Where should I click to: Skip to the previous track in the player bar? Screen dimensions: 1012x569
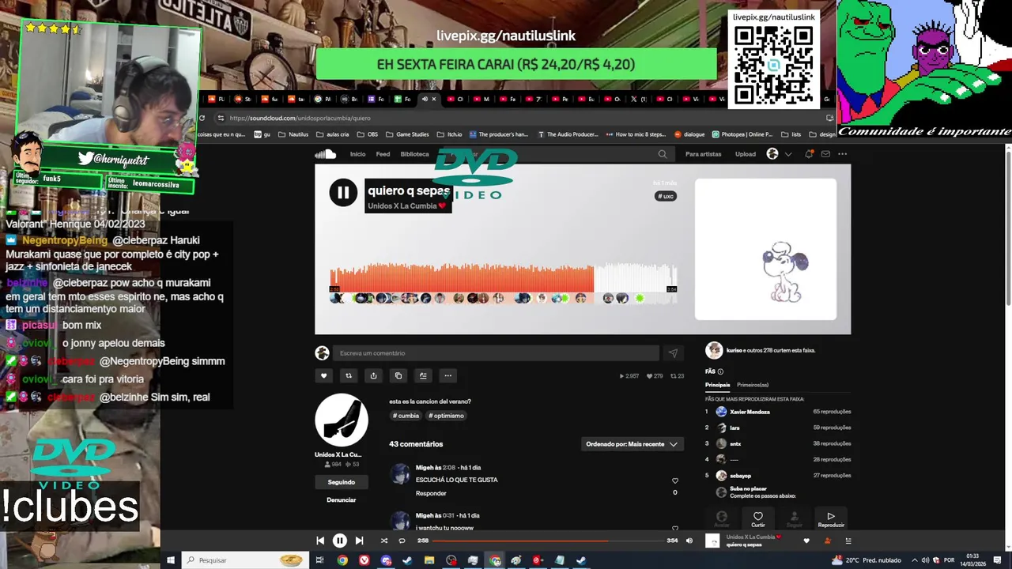[320, 541]
